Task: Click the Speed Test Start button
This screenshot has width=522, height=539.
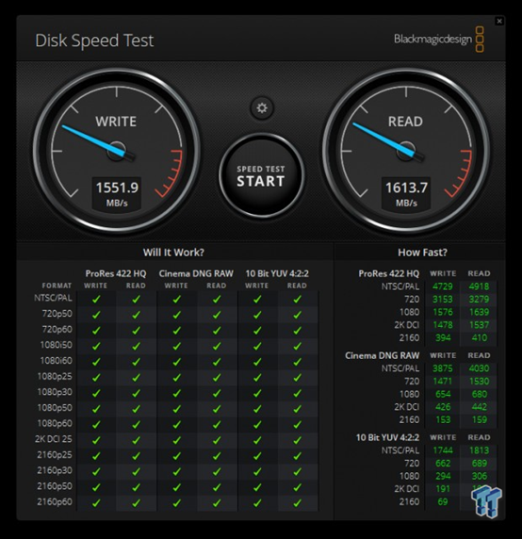Action: click(261, 176)
